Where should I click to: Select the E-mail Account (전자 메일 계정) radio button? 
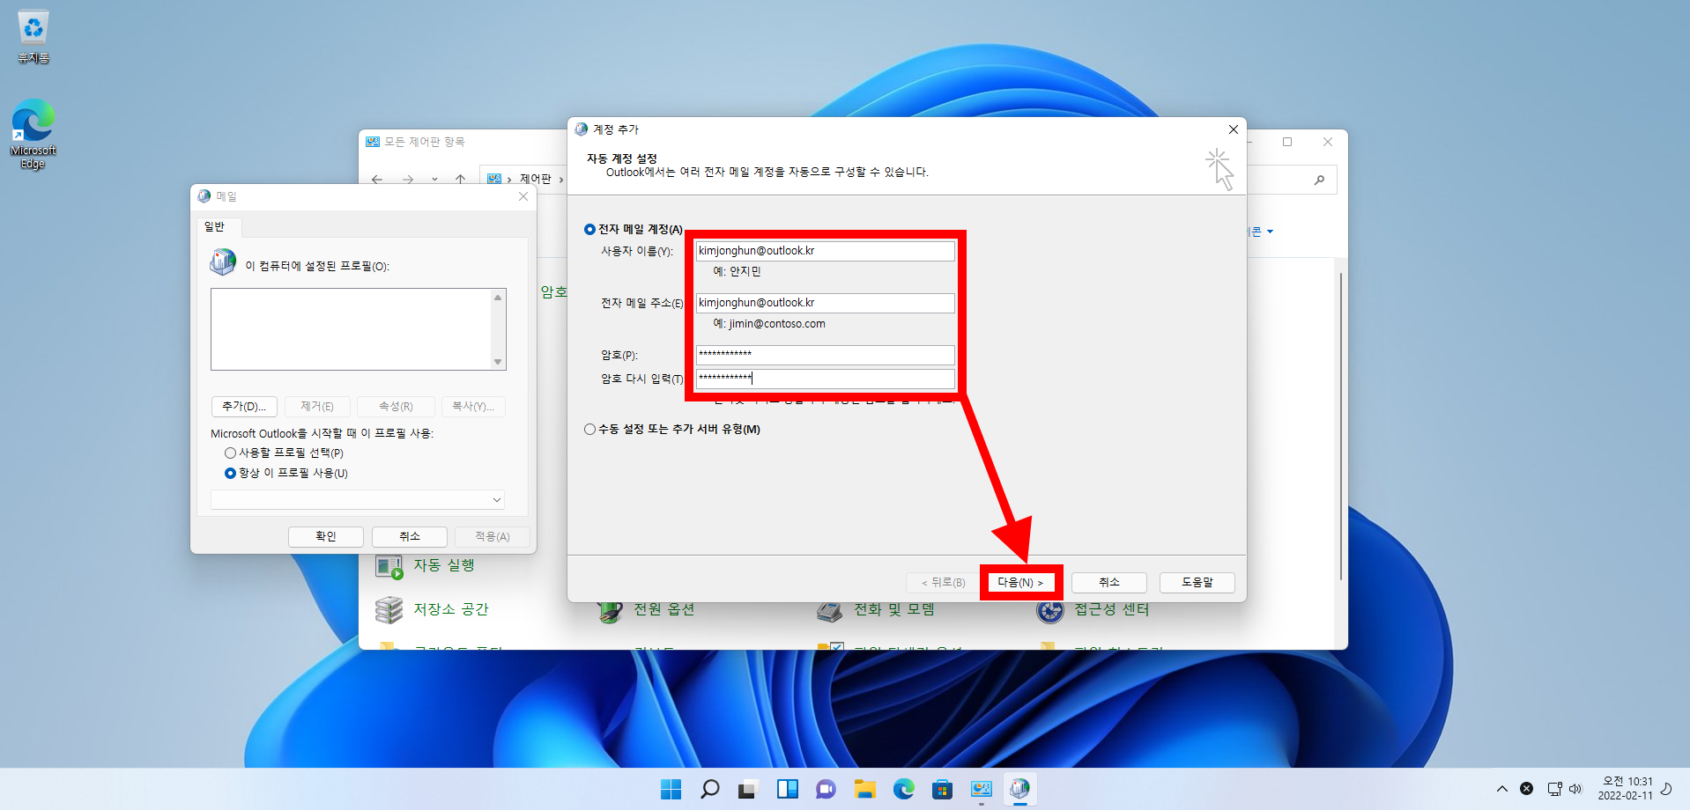click(589, 229)
